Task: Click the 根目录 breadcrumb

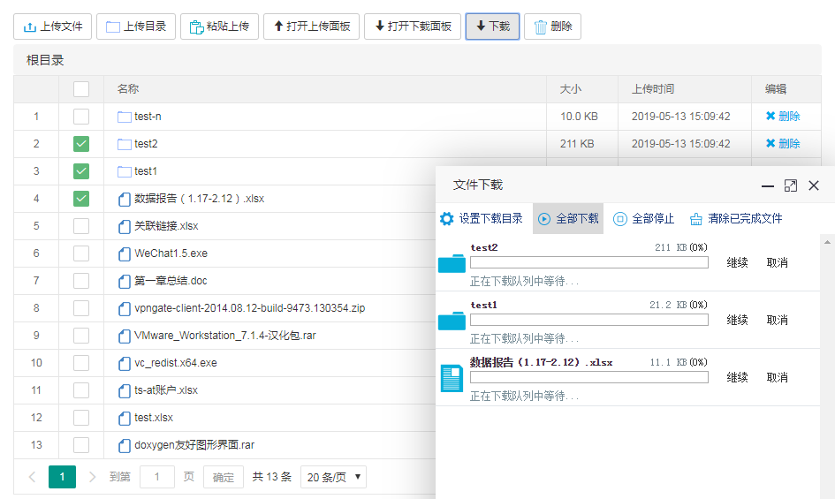Action: click(45, 60)
